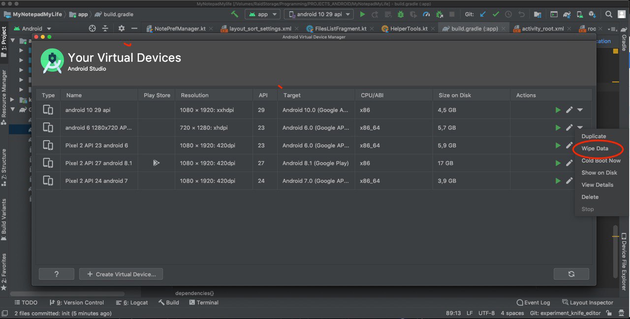Open Project panel settings gear icon
Screen dimensions: 630x319
pos(121,29)
